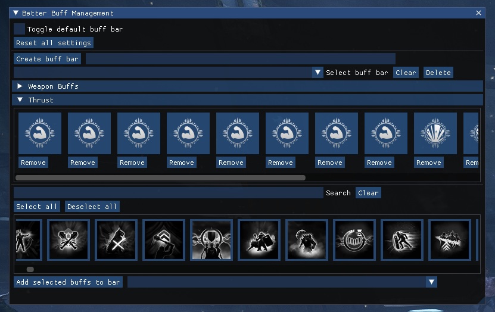Click Select all buffs
495x312 pixels.
pos(36,207)
